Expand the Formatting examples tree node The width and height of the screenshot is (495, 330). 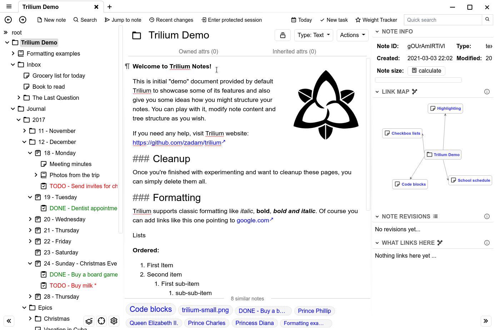coord(13,53)
